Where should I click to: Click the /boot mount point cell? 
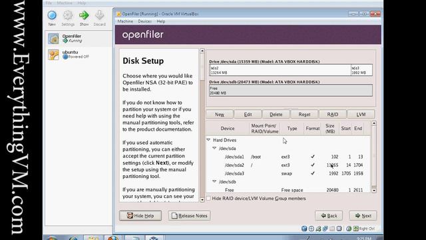coord(256,157)
